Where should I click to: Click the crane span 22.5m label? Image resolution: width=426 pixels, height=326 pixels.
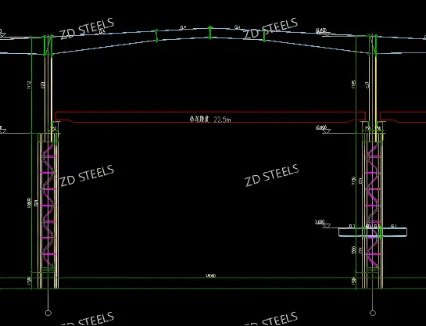[210, 120]
